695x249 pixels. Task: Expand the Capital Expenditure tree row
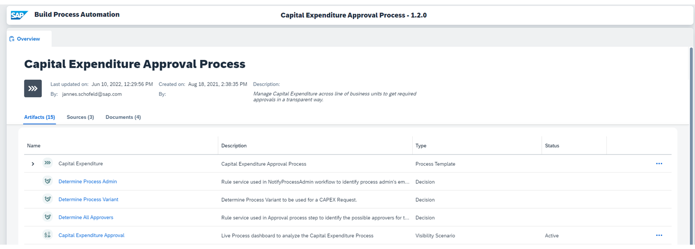coord(33,164)
